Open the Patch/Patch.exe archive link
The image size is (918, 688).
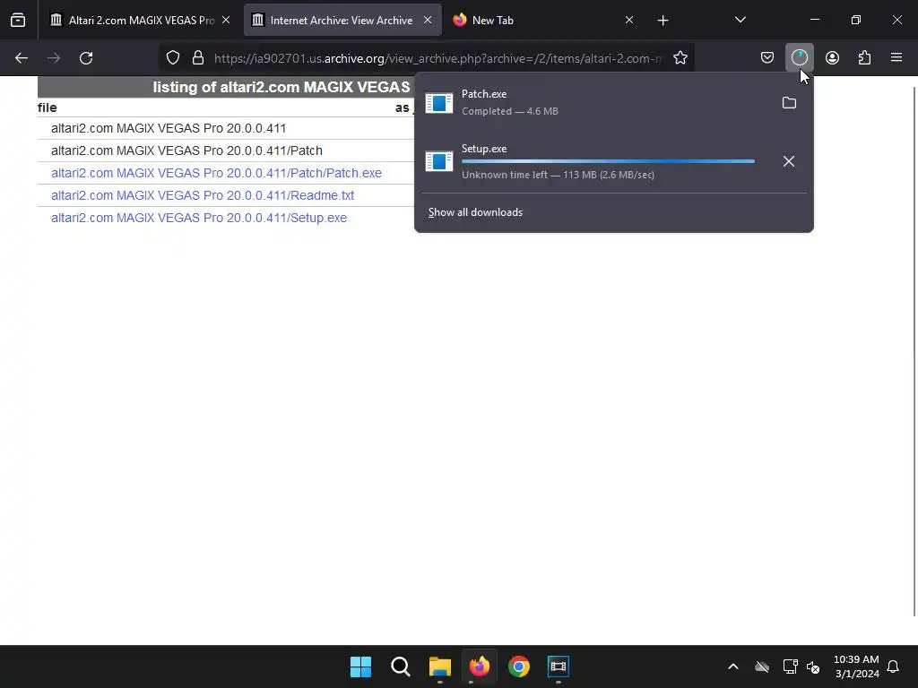[216, 173]
